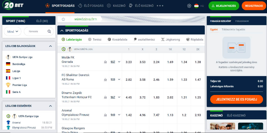Image resolution: width=267 pixels, height=133 pixels.
Task: Click the Bejelentkezés login button
Action: [x=224, y=6]
